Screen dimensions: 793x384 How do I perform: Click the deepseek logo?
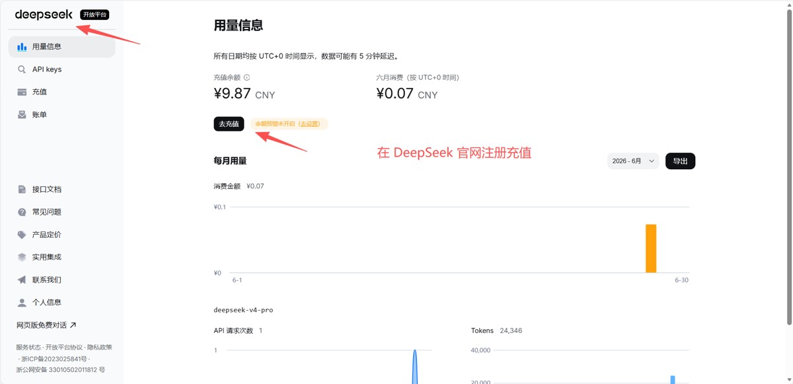point(44,15)
